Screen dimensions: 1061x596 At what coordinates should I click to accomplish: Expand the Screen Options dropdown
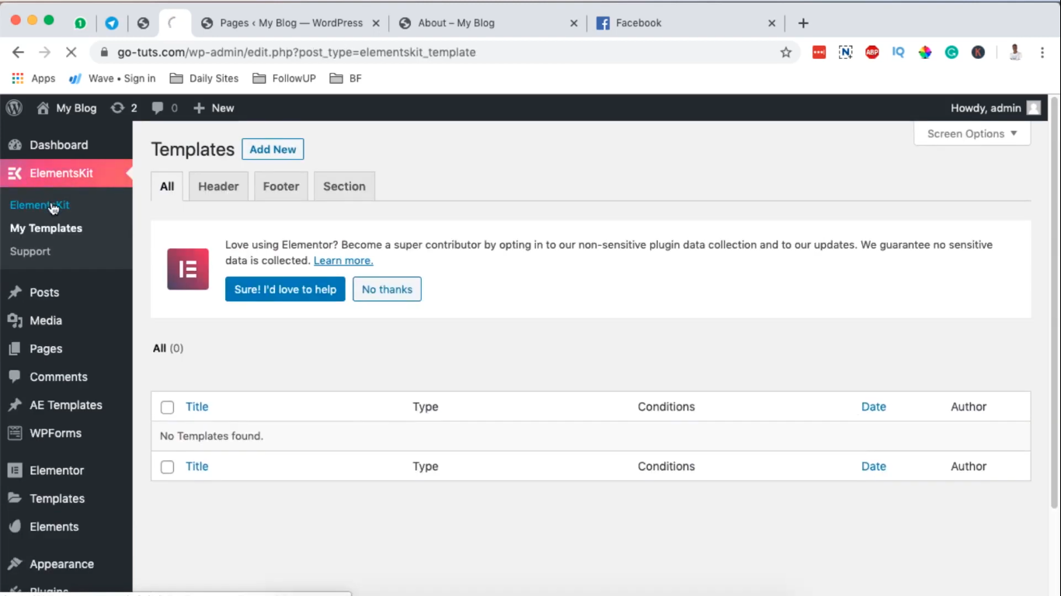point(972,133)
